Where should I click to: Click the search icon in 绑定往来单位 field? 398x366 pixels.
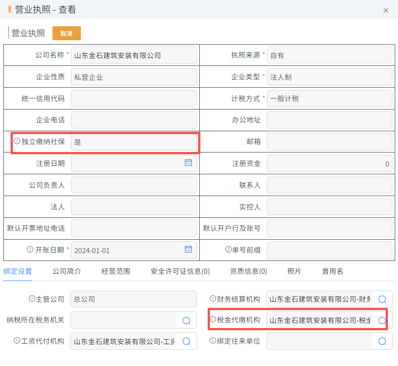pos(382,341)
